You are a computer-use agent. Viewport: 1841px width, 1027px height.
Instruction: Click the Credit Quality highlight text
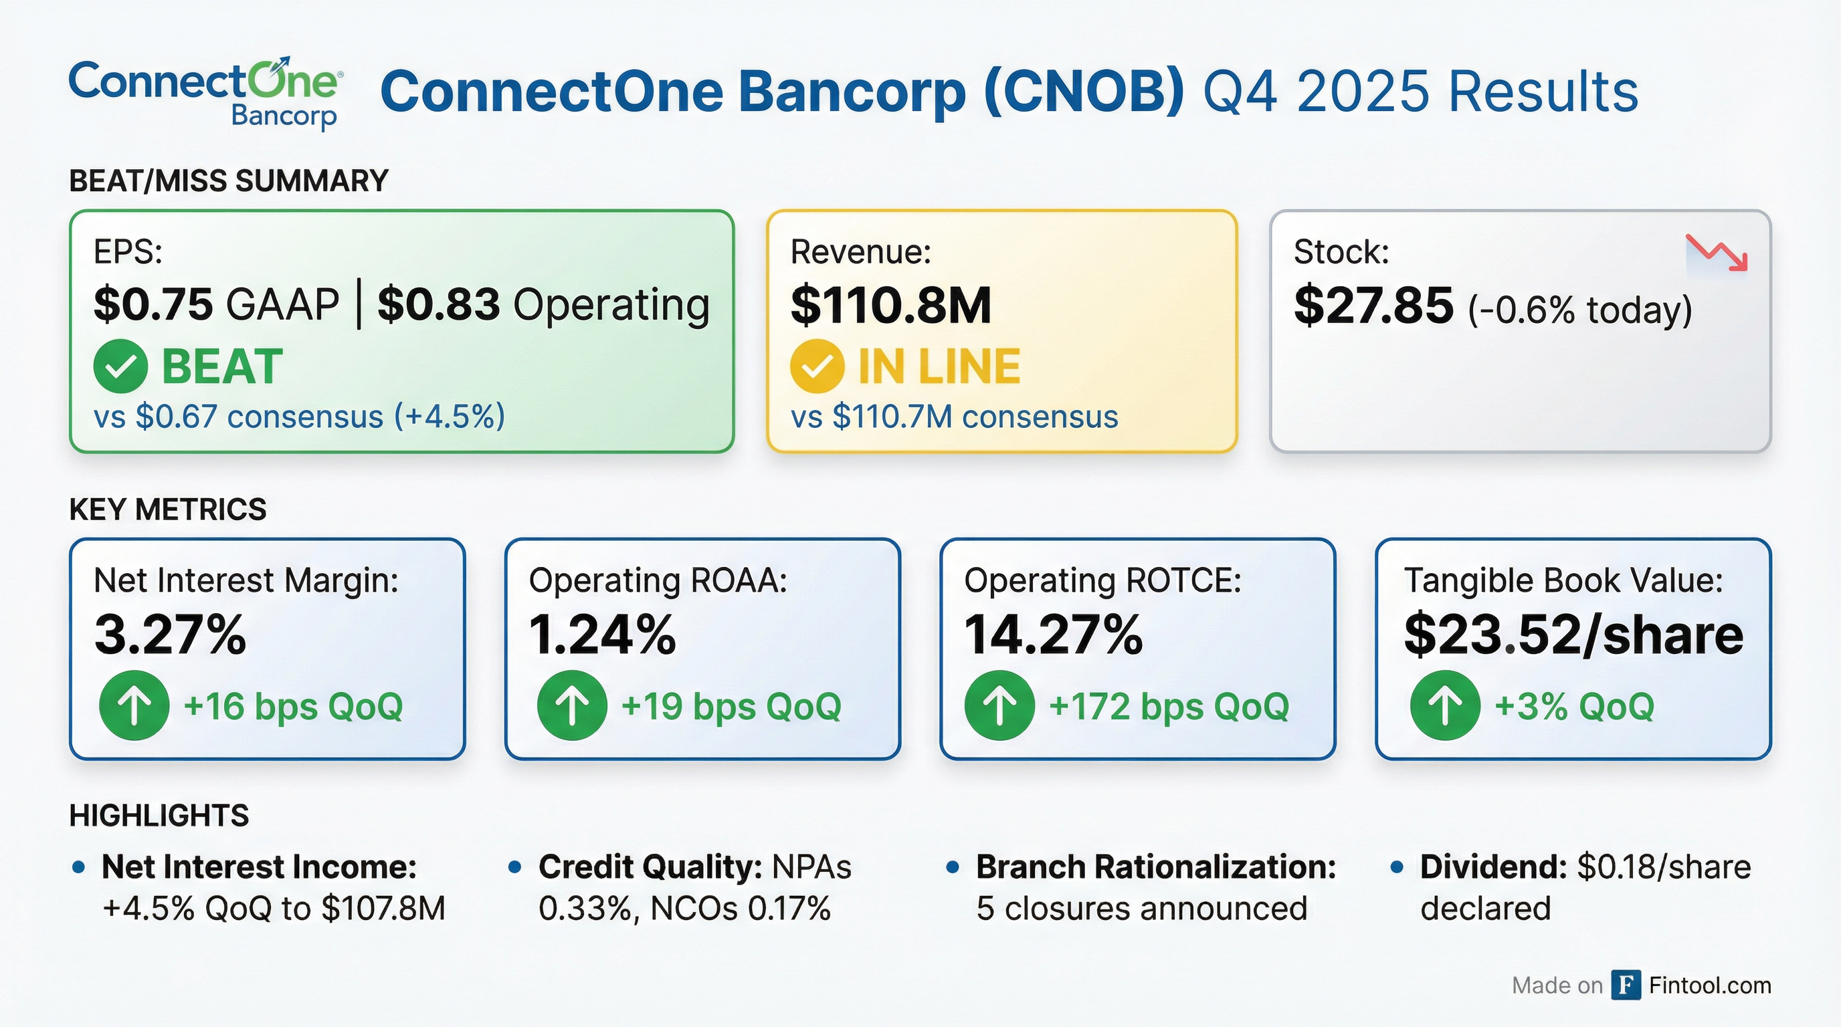tap(693, 888)
